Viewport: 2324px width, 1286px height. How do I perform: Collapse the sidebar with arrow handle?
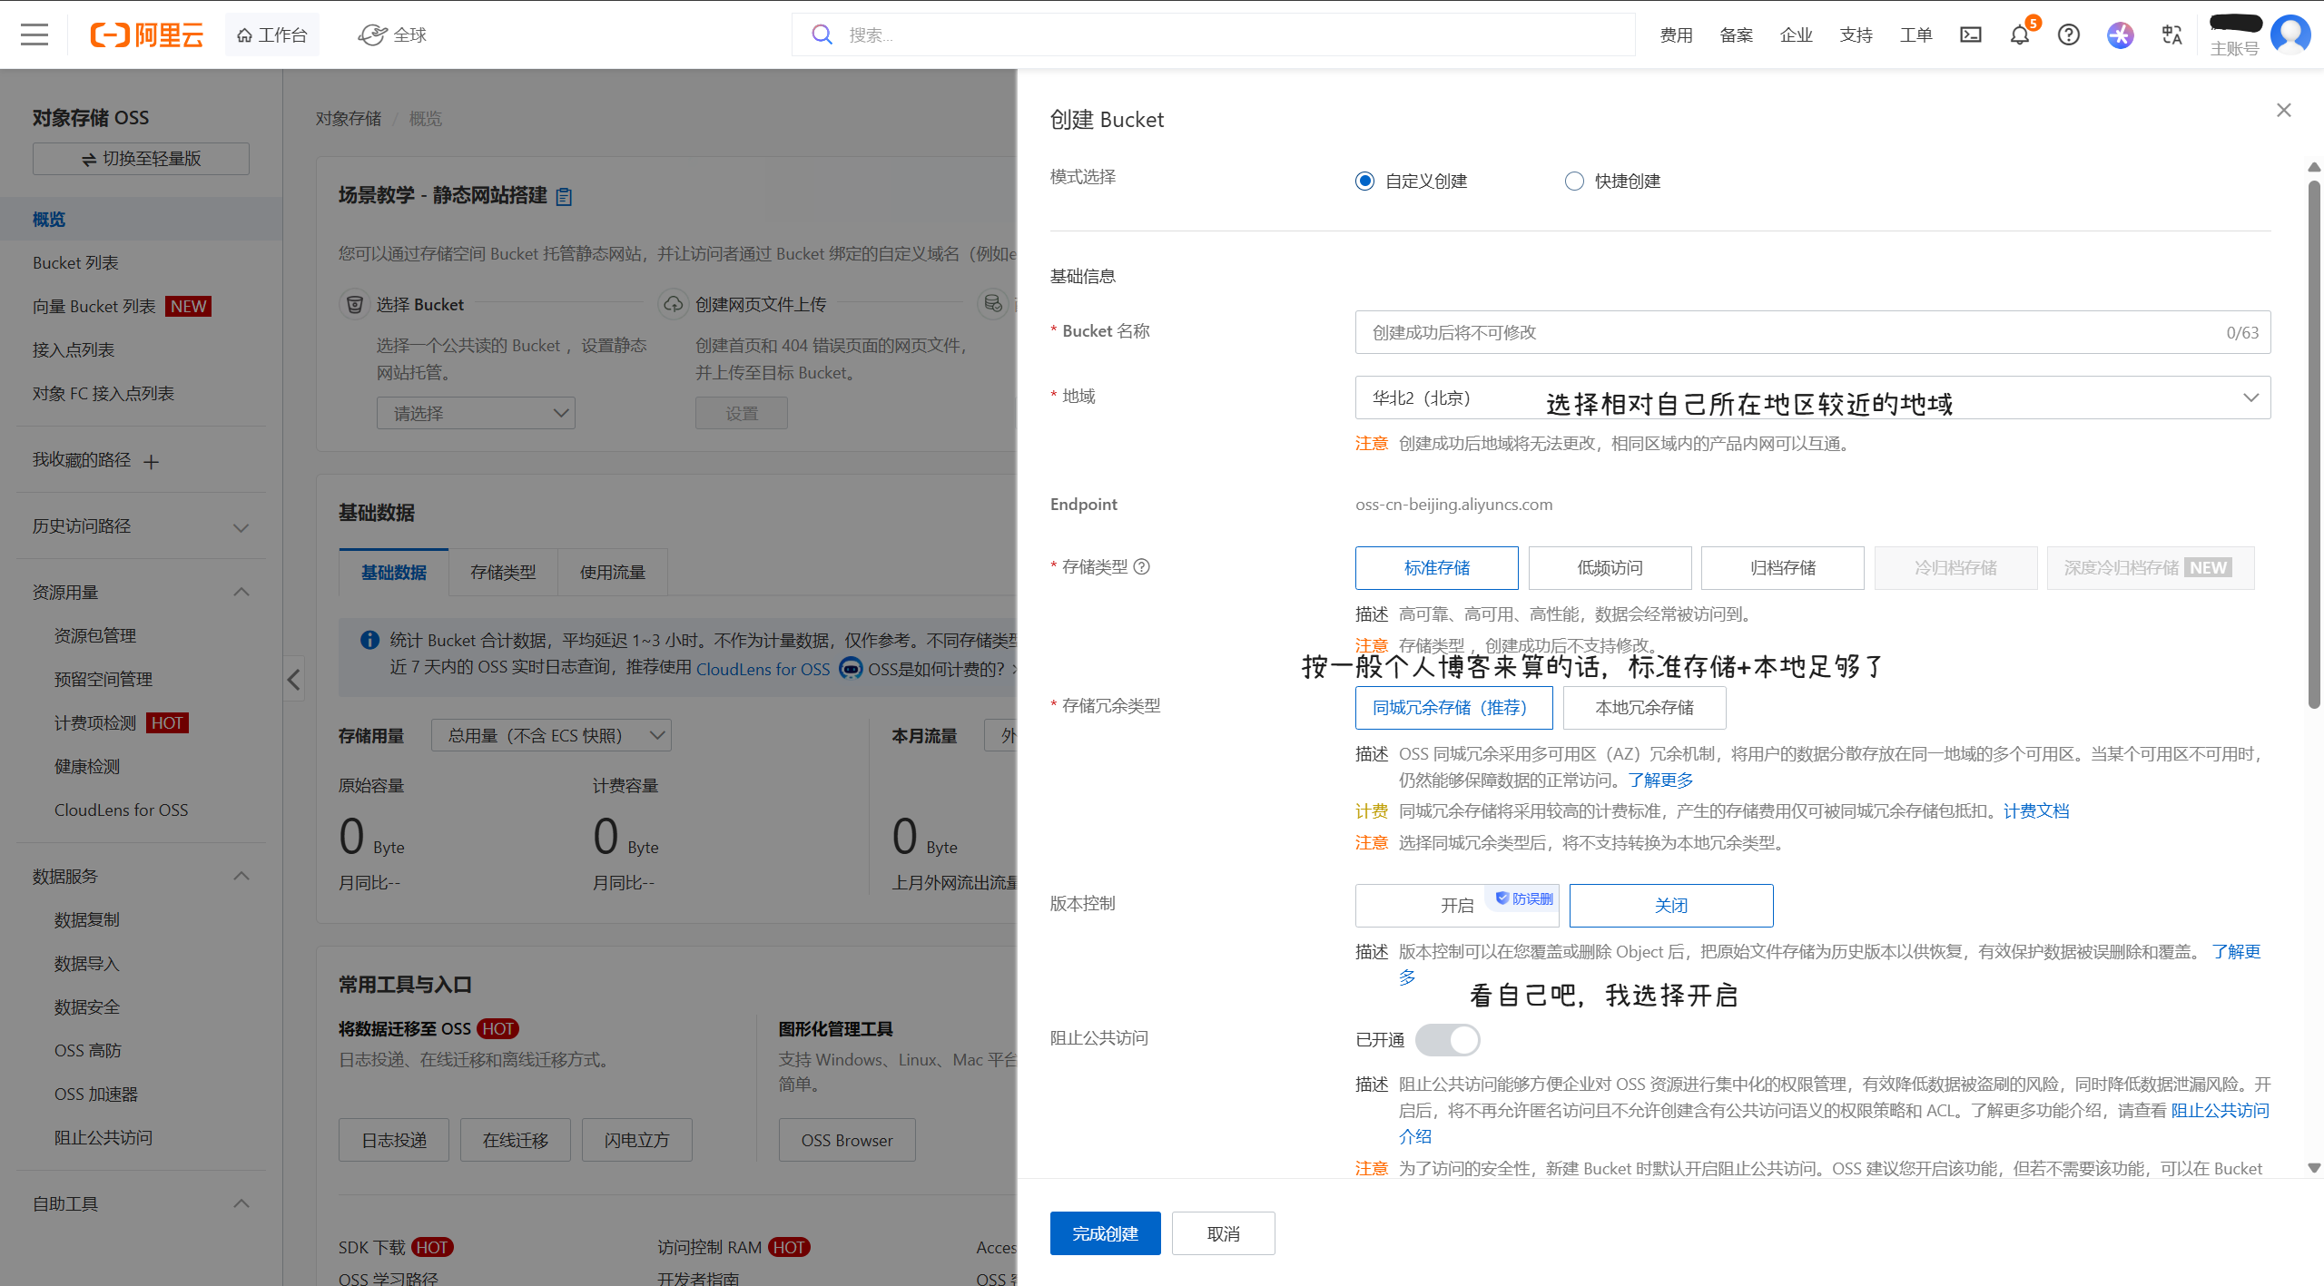click(x=293, y=679)
